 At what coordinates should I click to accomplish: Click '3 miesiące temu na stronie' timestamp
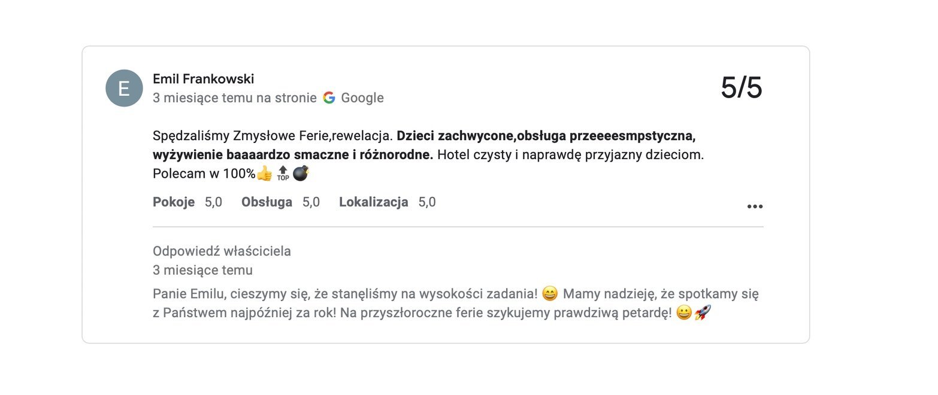click(234, 98)
